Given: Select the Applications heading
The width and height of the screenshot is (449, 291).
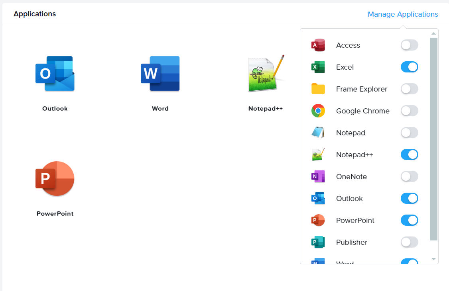Looking at the screenshot, I should [x=35, y=14].
